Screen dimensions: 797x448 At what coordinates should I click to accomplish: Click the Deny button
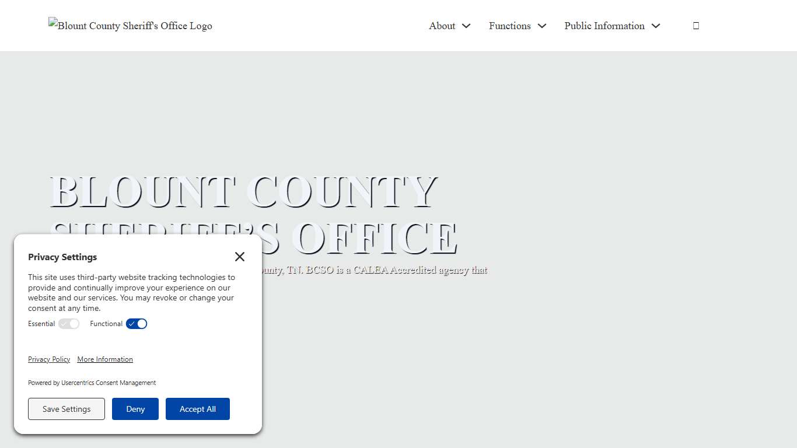(x=135, y=409)
